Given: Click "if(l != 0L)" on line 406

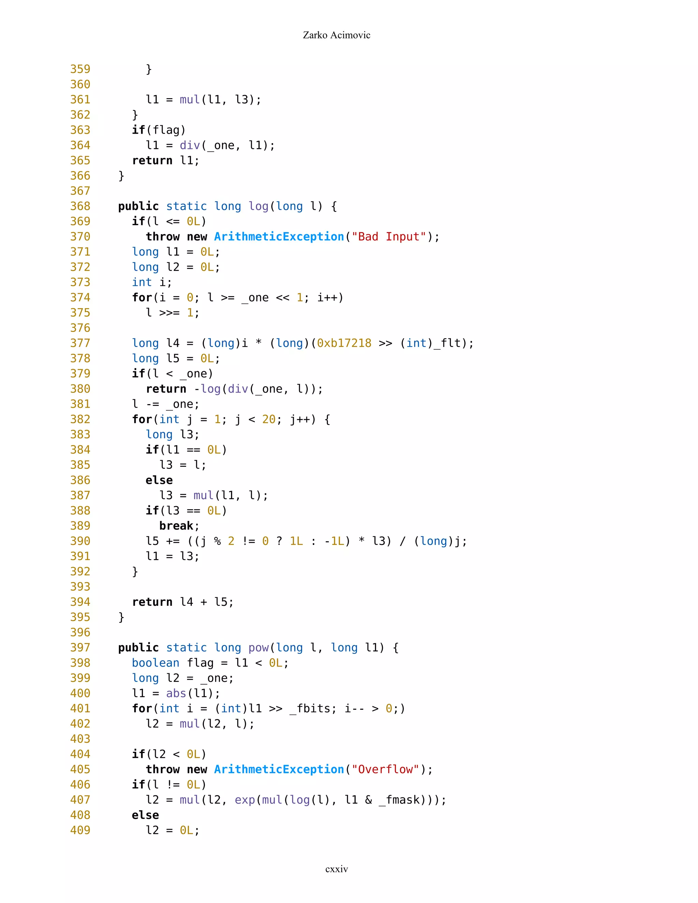Looking at the screenshot, I should pos(169,785).
